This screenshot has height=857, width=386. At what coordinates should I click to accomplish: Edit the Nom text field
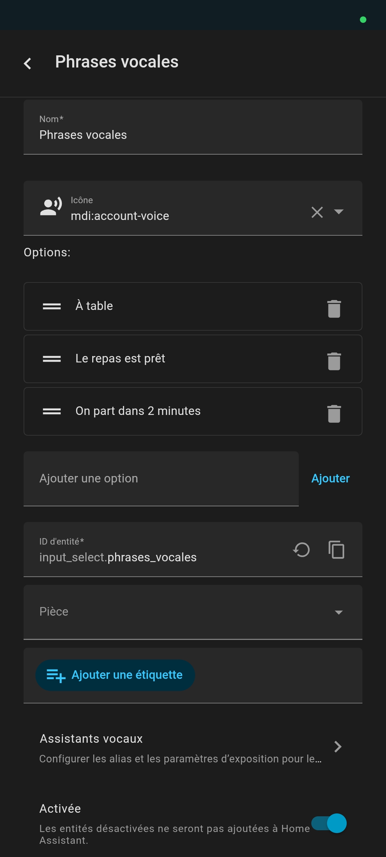point(193,135)
